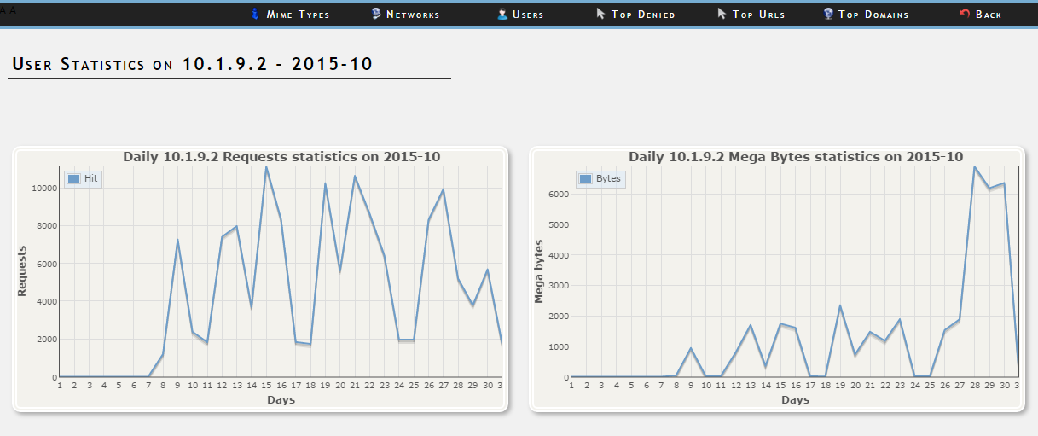Open the Top Urls menu item

[x=758, y=15]
